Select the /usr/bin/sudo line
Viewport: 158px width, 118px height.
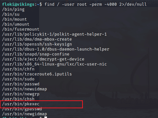pyautogui.click(x=18, y=79)
